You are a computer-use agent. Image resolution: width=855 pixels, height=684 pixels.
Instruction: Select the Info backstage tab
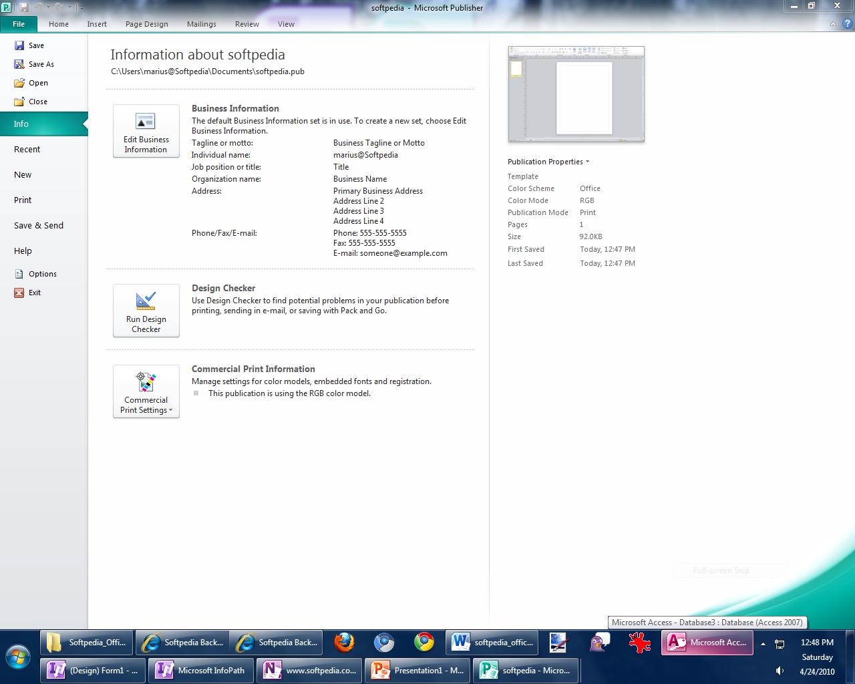(x=43, y=124)
